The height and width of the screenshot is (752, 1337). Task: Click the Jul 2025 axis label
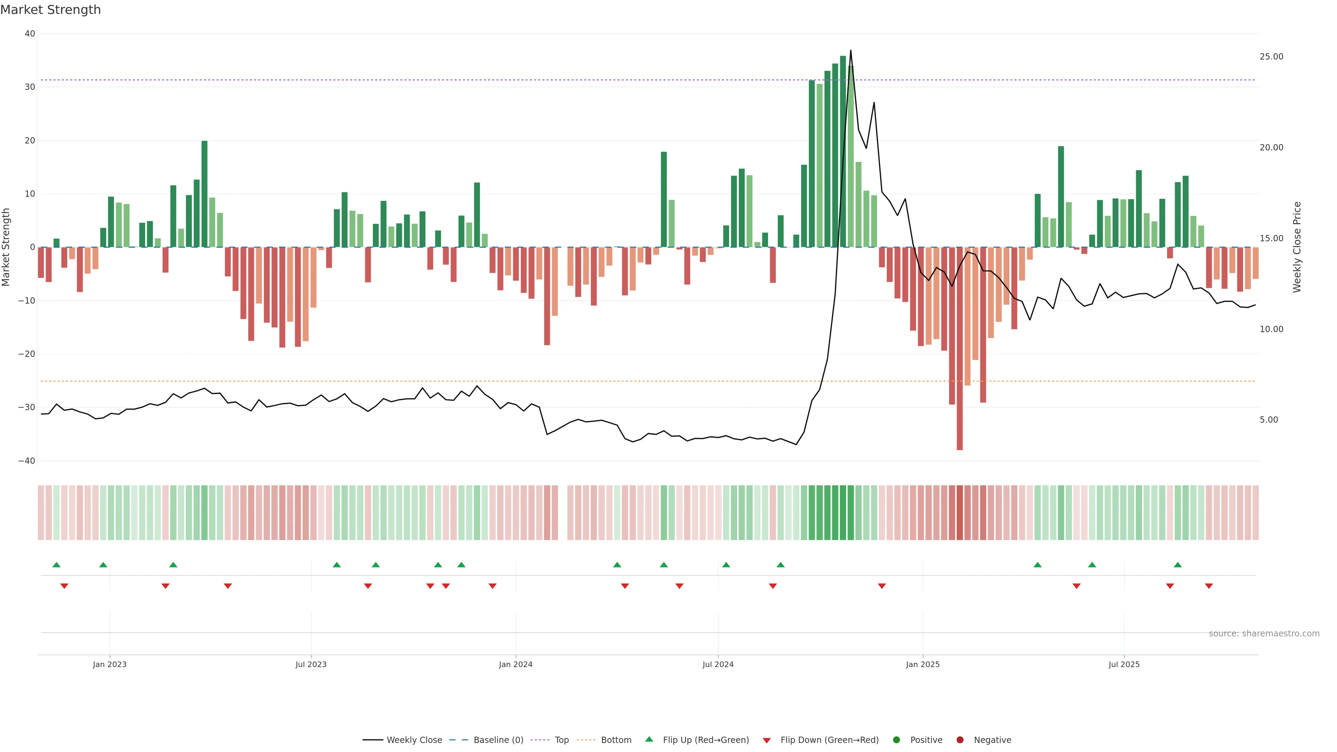point(1124,664)
